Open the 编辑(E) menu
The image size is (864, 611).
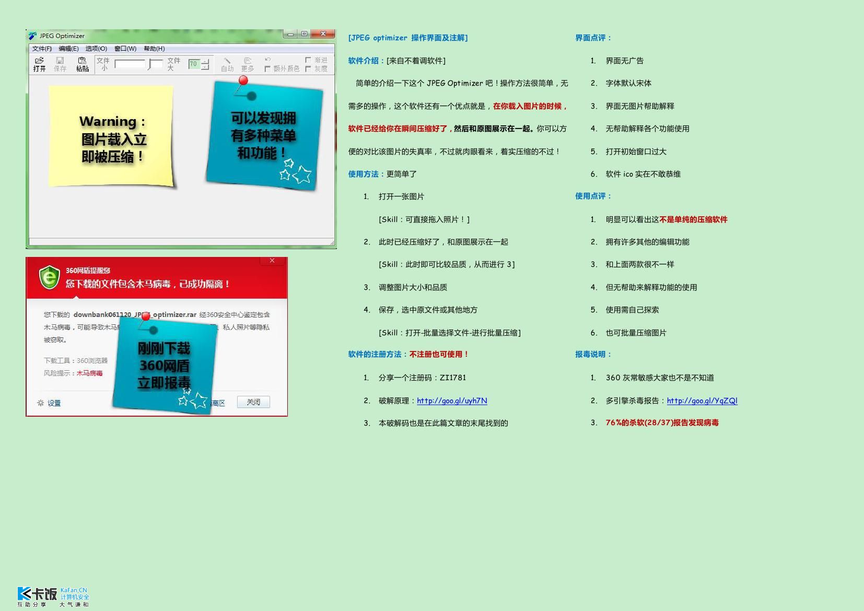[x=68, y=49]
